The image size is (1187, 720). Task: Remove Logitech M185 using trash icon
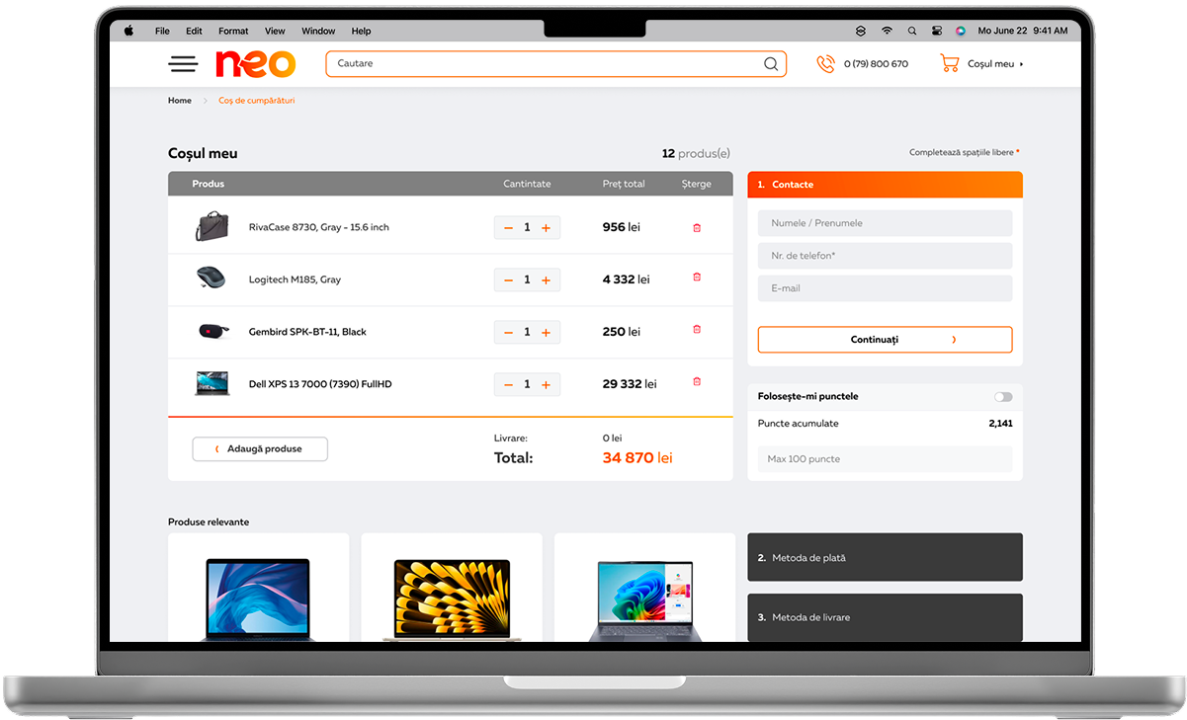coord(697,278)
